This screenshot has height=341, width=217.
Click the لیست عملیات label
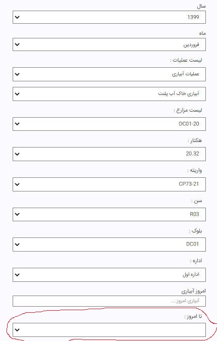pyautogui.click(x=186, y=60)
